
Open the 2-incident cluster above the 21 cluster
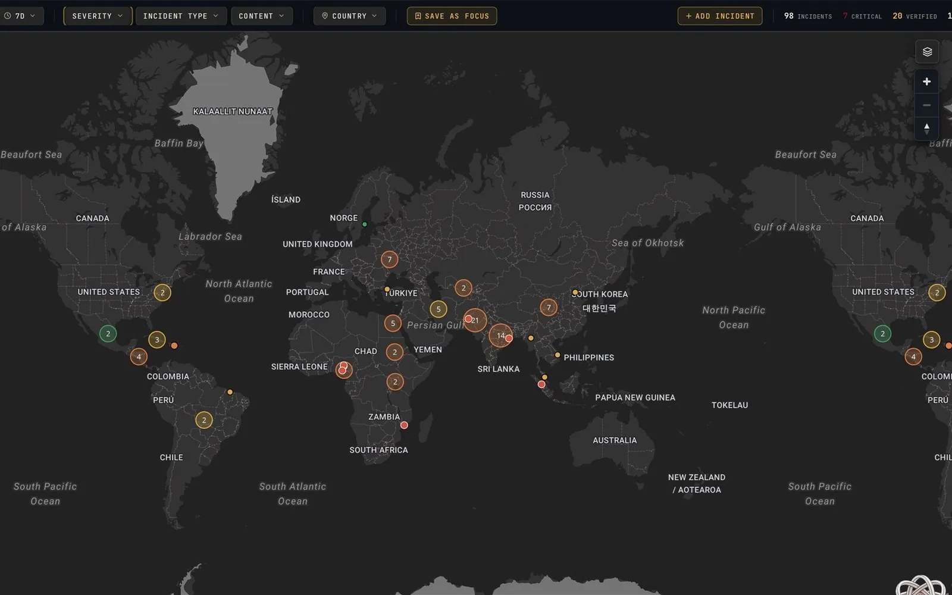click(464, 288)
